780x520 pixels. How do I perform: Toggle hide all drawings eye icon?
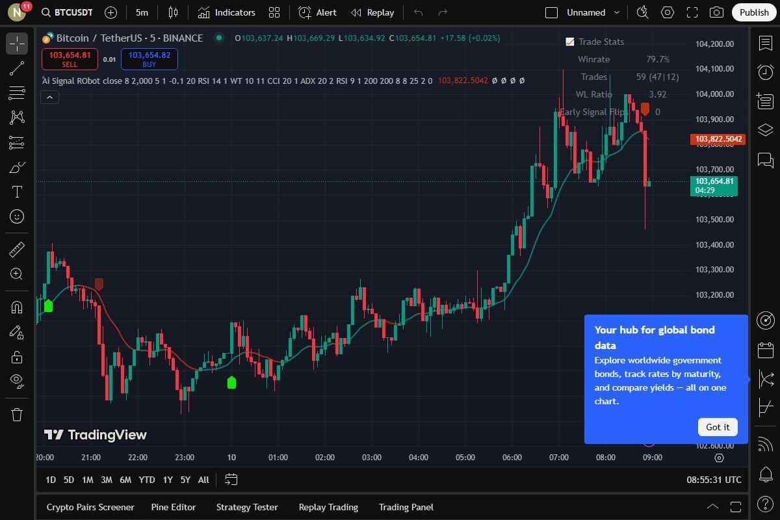(17, 381)
